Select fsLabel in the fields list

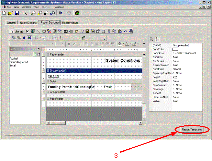click(x=14, y=59)
